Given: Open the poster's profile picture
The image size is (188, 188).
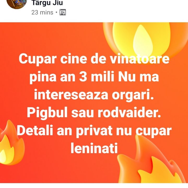Looking at the screenshot, I should coord(17,3).
